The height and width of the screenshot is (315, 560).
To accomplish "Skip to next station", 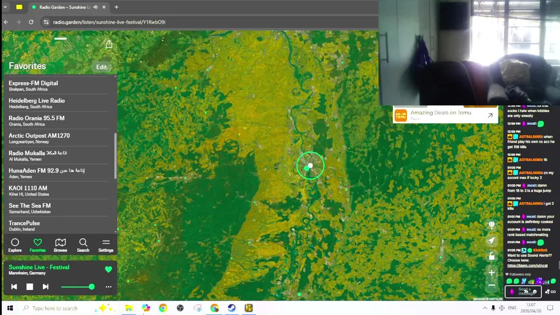I will coord(45,287).
